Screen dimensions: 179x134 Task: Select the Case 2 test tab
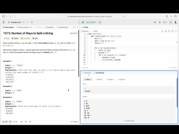pyautogui.click(x=99, y=80)
